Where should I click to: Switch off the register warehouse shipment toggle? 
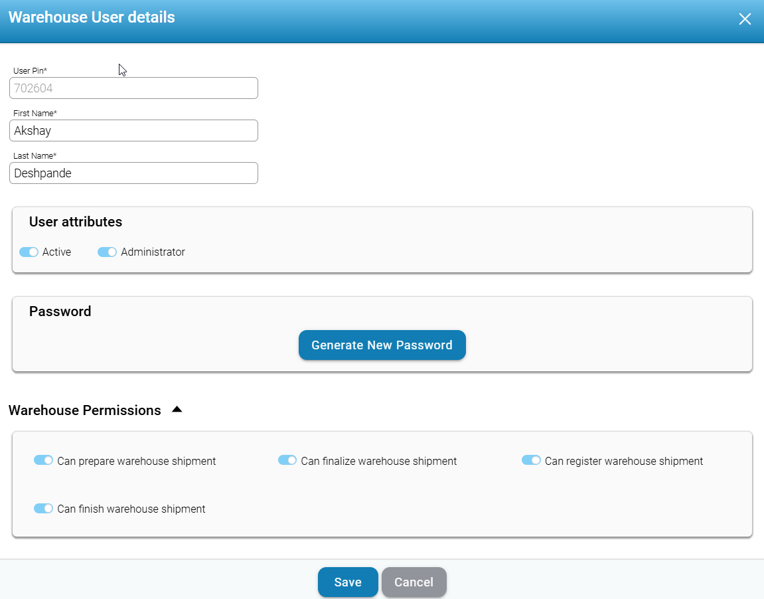pyautogui.click(x=531, y=460)
